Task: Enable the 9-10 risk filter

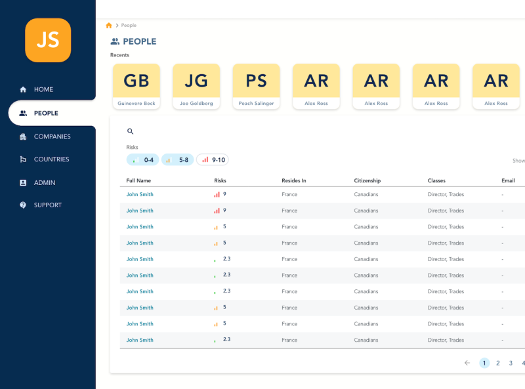Action: coord(212,159)
